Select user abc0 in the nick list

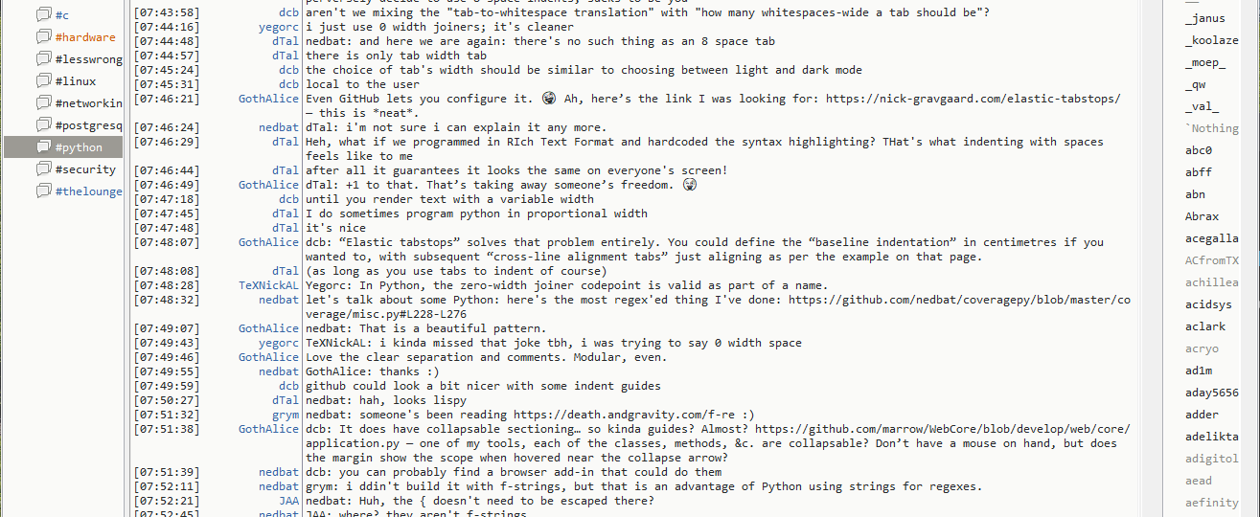[1198, 150]
